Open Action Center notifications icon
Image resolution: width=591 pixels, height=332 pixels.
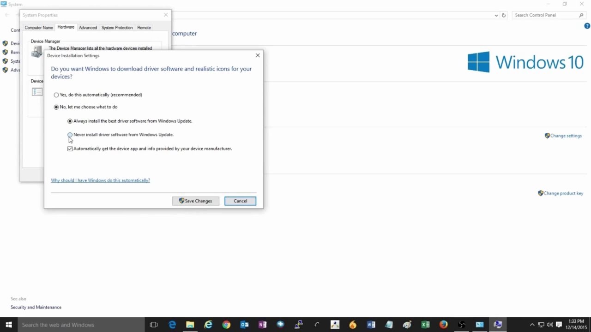(559, 325)
